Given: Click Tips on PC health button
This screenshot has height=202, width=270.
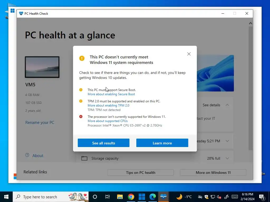Looking at the screenshot, I should tap(141, 173).
